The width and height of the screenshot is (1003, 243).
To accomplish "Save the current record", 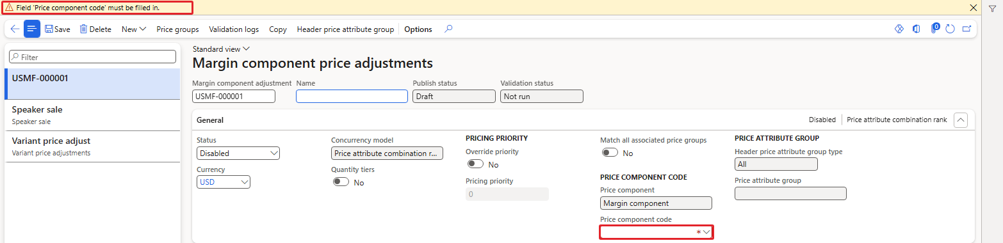I will point(58,29).
